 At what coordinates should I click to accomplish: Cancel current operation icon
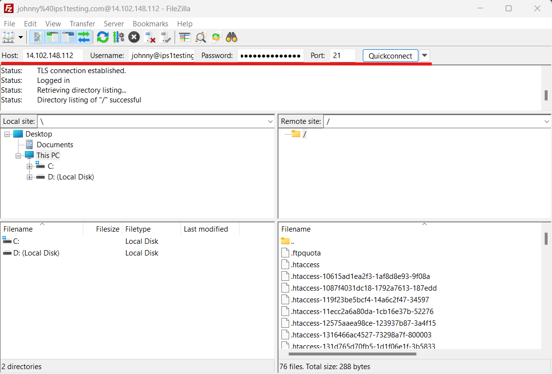click(x=134, y=37)
